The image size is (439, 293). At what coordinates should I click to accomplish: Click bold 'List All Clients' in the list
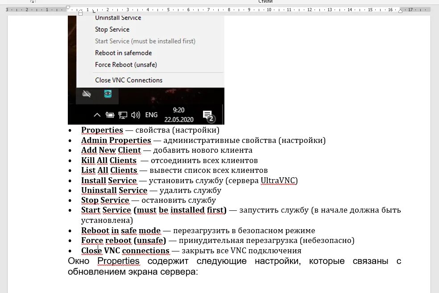click(109, 170)
